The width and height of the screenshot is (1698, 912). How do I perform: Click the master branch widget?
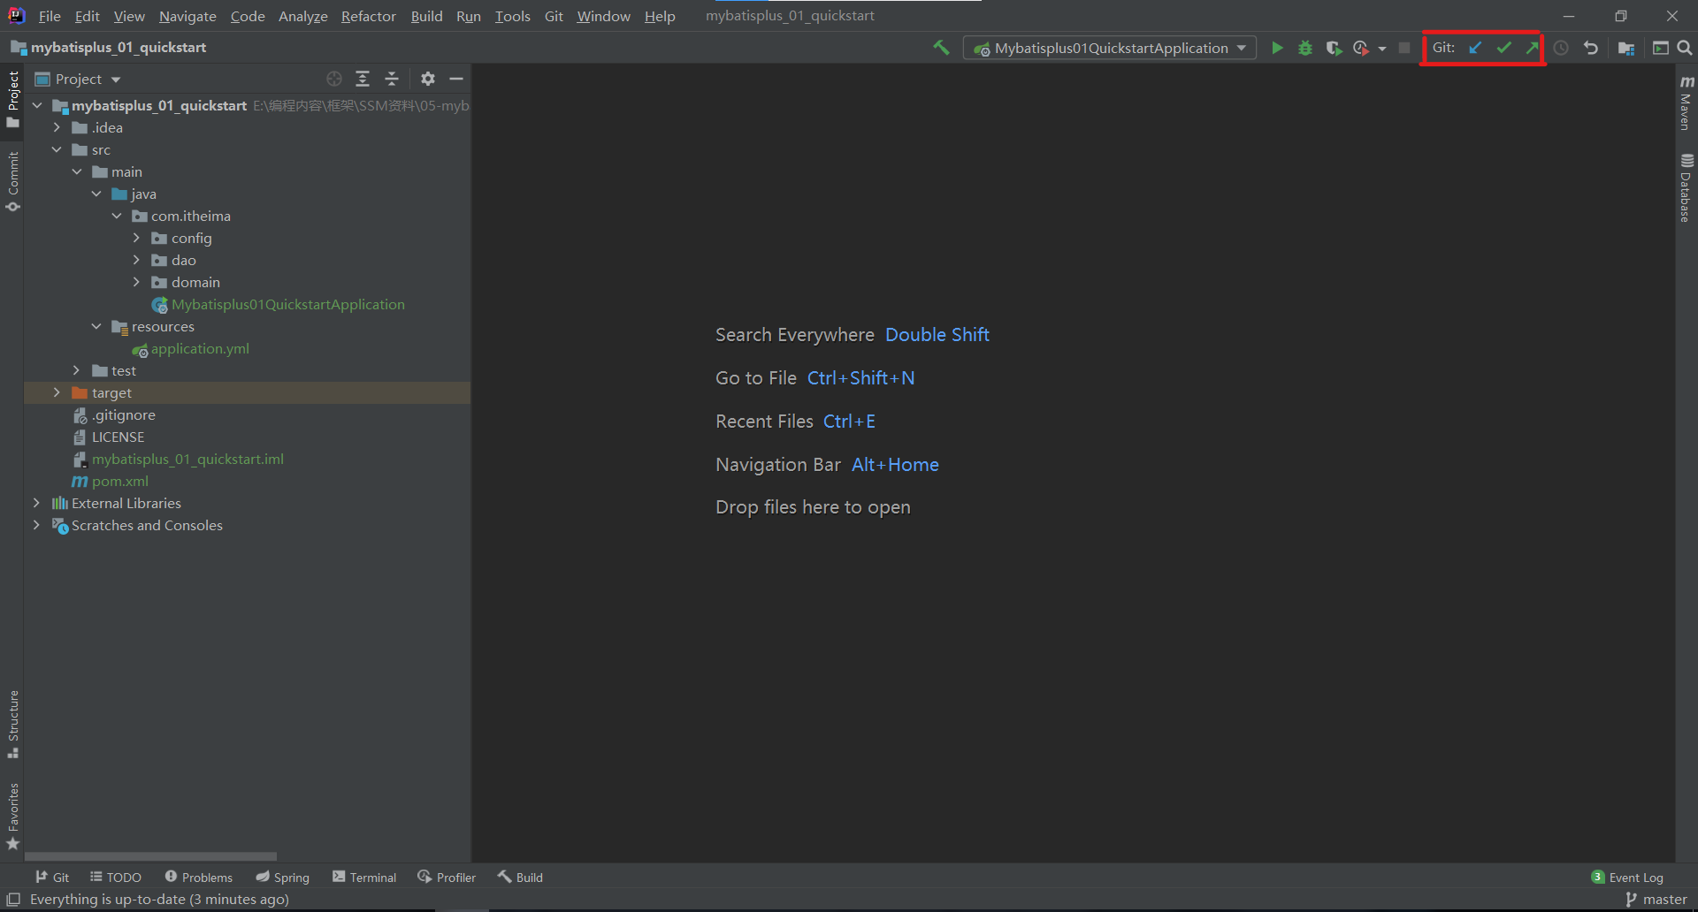pyautogui.click(x=1656, y=899)
